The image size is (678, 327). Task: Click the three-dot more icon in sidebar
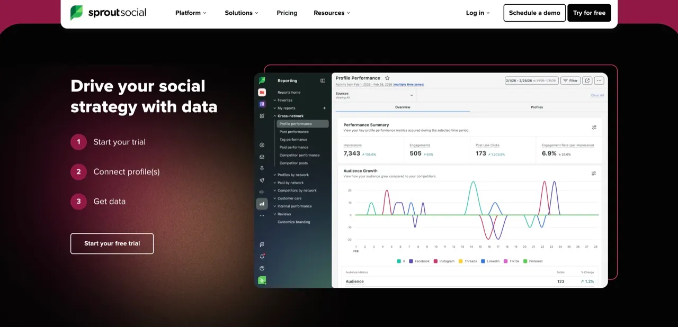pyautogui.click(x=262, y=216)
